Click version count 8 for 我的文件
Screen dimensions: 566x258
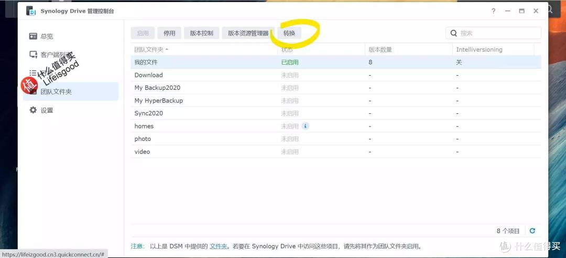pos(371,62)
